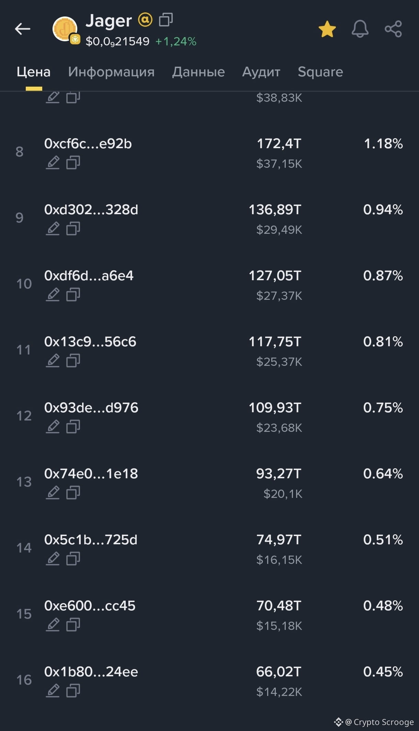This screenshot has height=731, width=419.
Task: Toggle the favorite star for Jager
Action: (x=327, y=29)
